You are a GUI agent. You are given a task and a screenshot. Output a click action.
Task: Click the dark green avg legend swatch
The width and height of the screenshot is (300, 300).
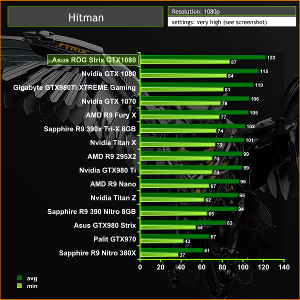19,278
